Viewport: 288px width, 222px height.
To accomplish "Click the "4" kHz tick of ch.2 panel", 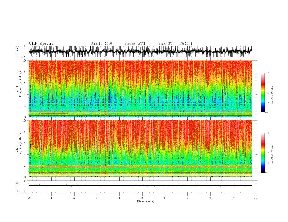I will coord(25,155).
